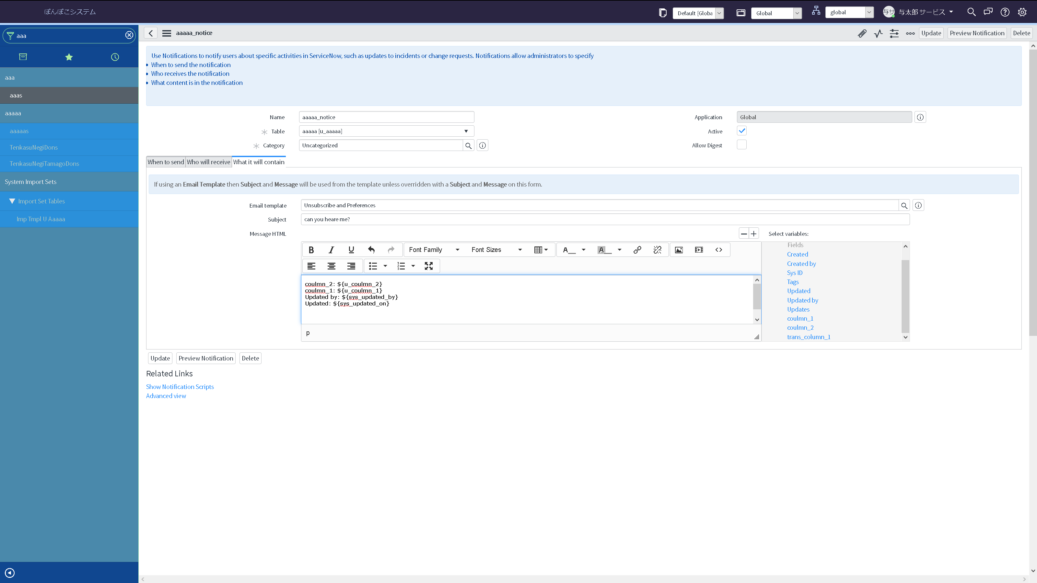Viewport: 1037px width, 583px height.
Task: Open the activity stream icon in header
Action: 878,33
